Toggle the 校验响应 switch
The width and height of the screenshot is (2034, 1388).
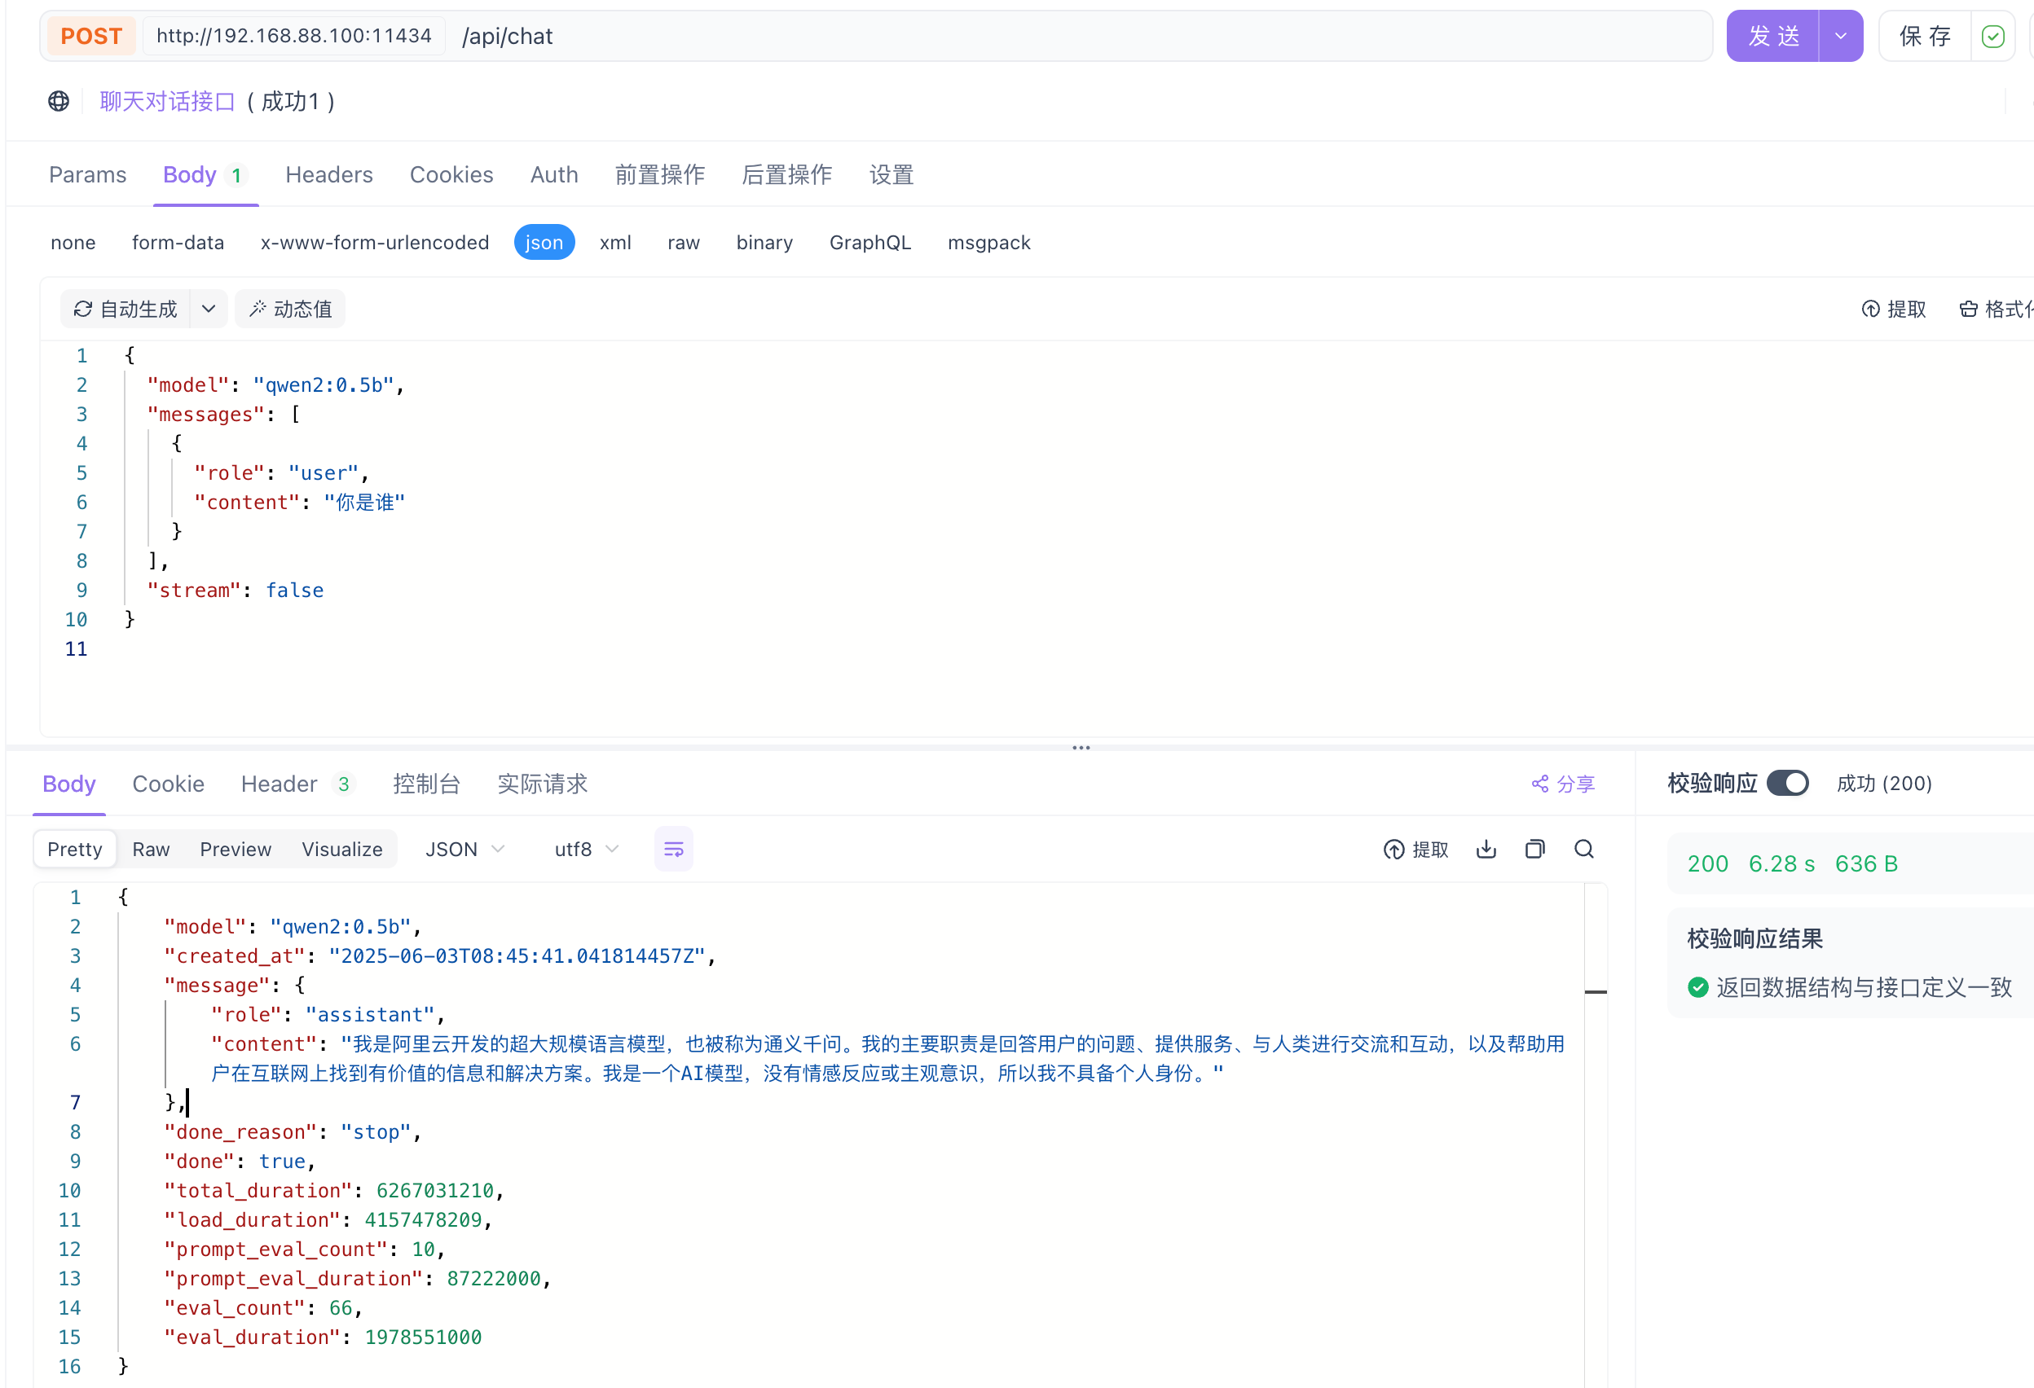coord(1787,783)
